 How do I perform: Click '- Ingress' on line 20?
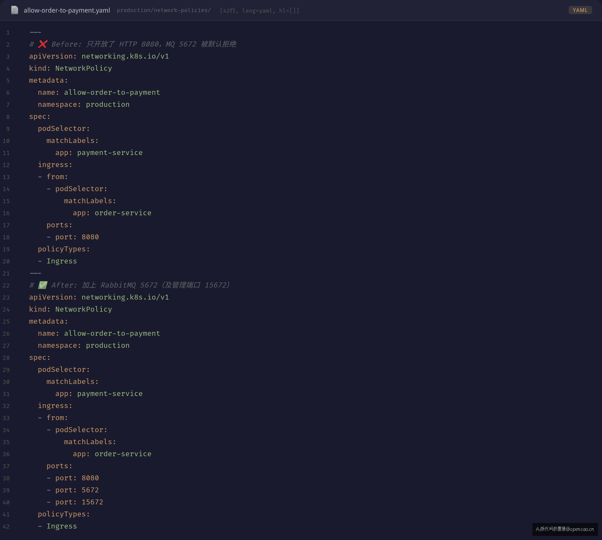point(57,261)
